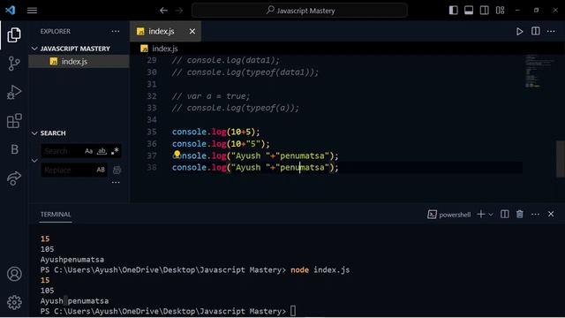The image size is (565, 318).
Task: Go back with the left arrow
Action: click(x=163, y=11)
